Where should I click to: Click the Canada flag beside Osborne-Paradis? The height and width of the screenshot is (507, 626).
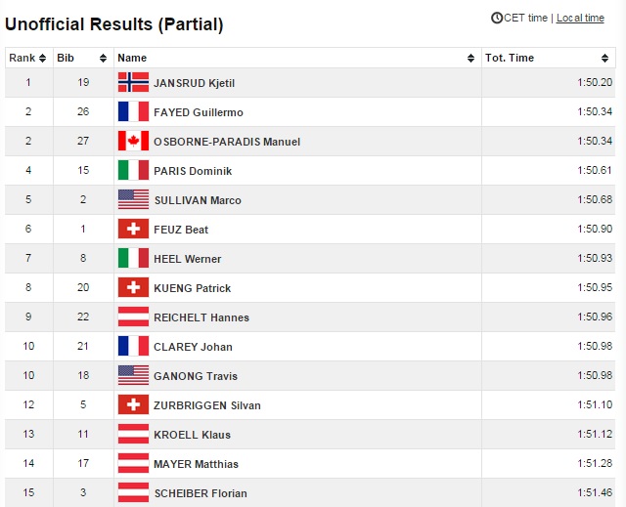pyautogui.click(x=133, y=141)
